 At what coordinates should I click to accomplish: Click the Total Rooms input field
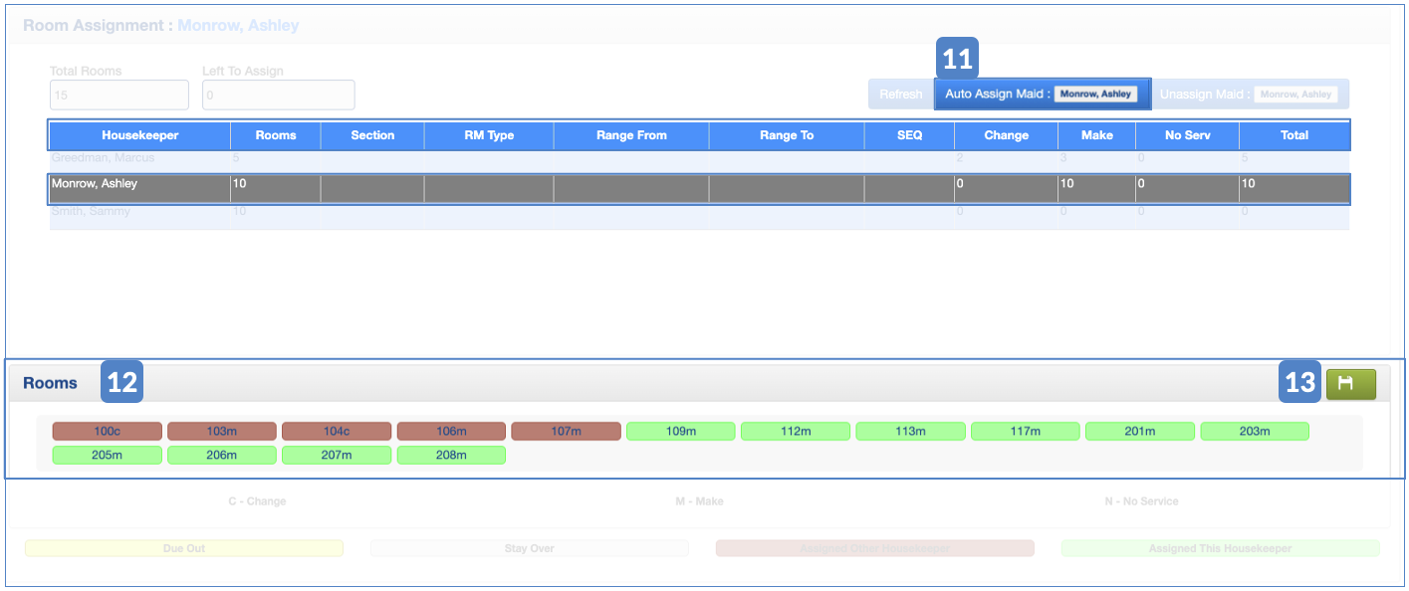pos(118,96)
